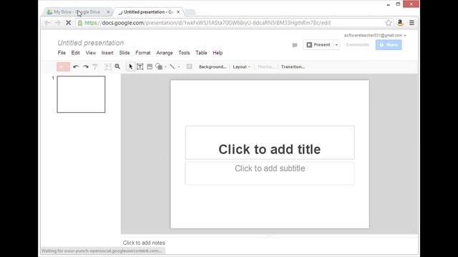Open the Present options dropdown arrow
Screen dimensions: 458x257
click(336, 45)
